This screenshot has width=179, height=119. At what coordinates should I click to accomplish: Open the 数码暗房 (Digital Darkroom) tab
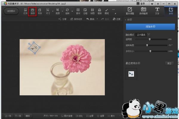coord(143,11)
